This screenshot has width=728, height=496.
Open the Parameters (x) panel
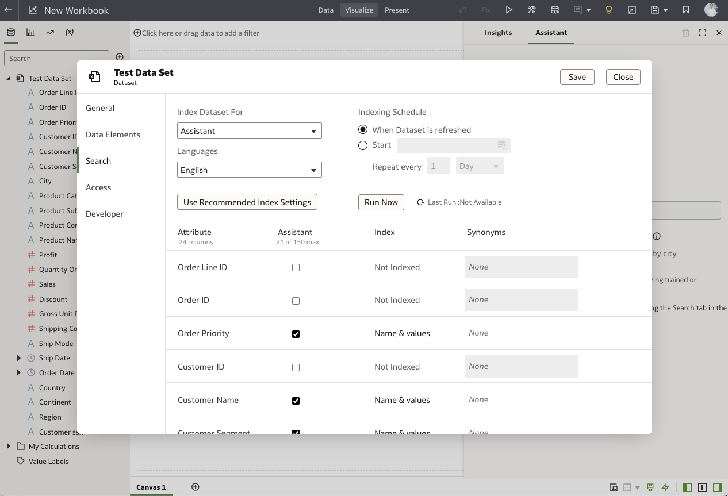[70, 32]
